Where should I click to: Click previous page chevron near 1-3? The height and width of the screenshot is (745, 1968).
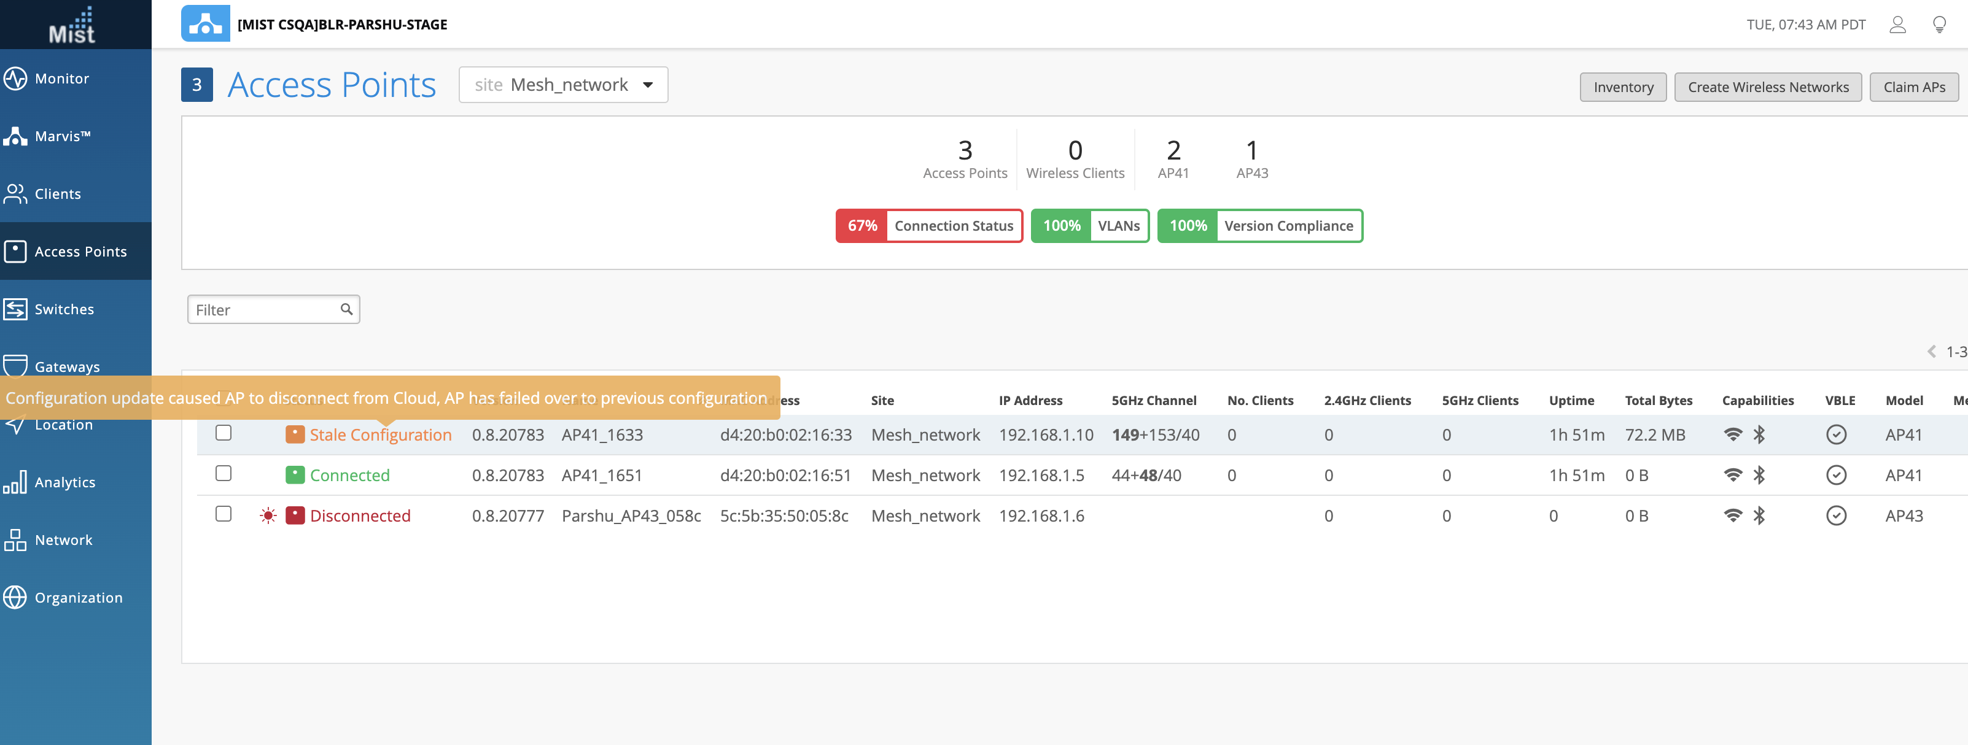tap(1931, 352)
